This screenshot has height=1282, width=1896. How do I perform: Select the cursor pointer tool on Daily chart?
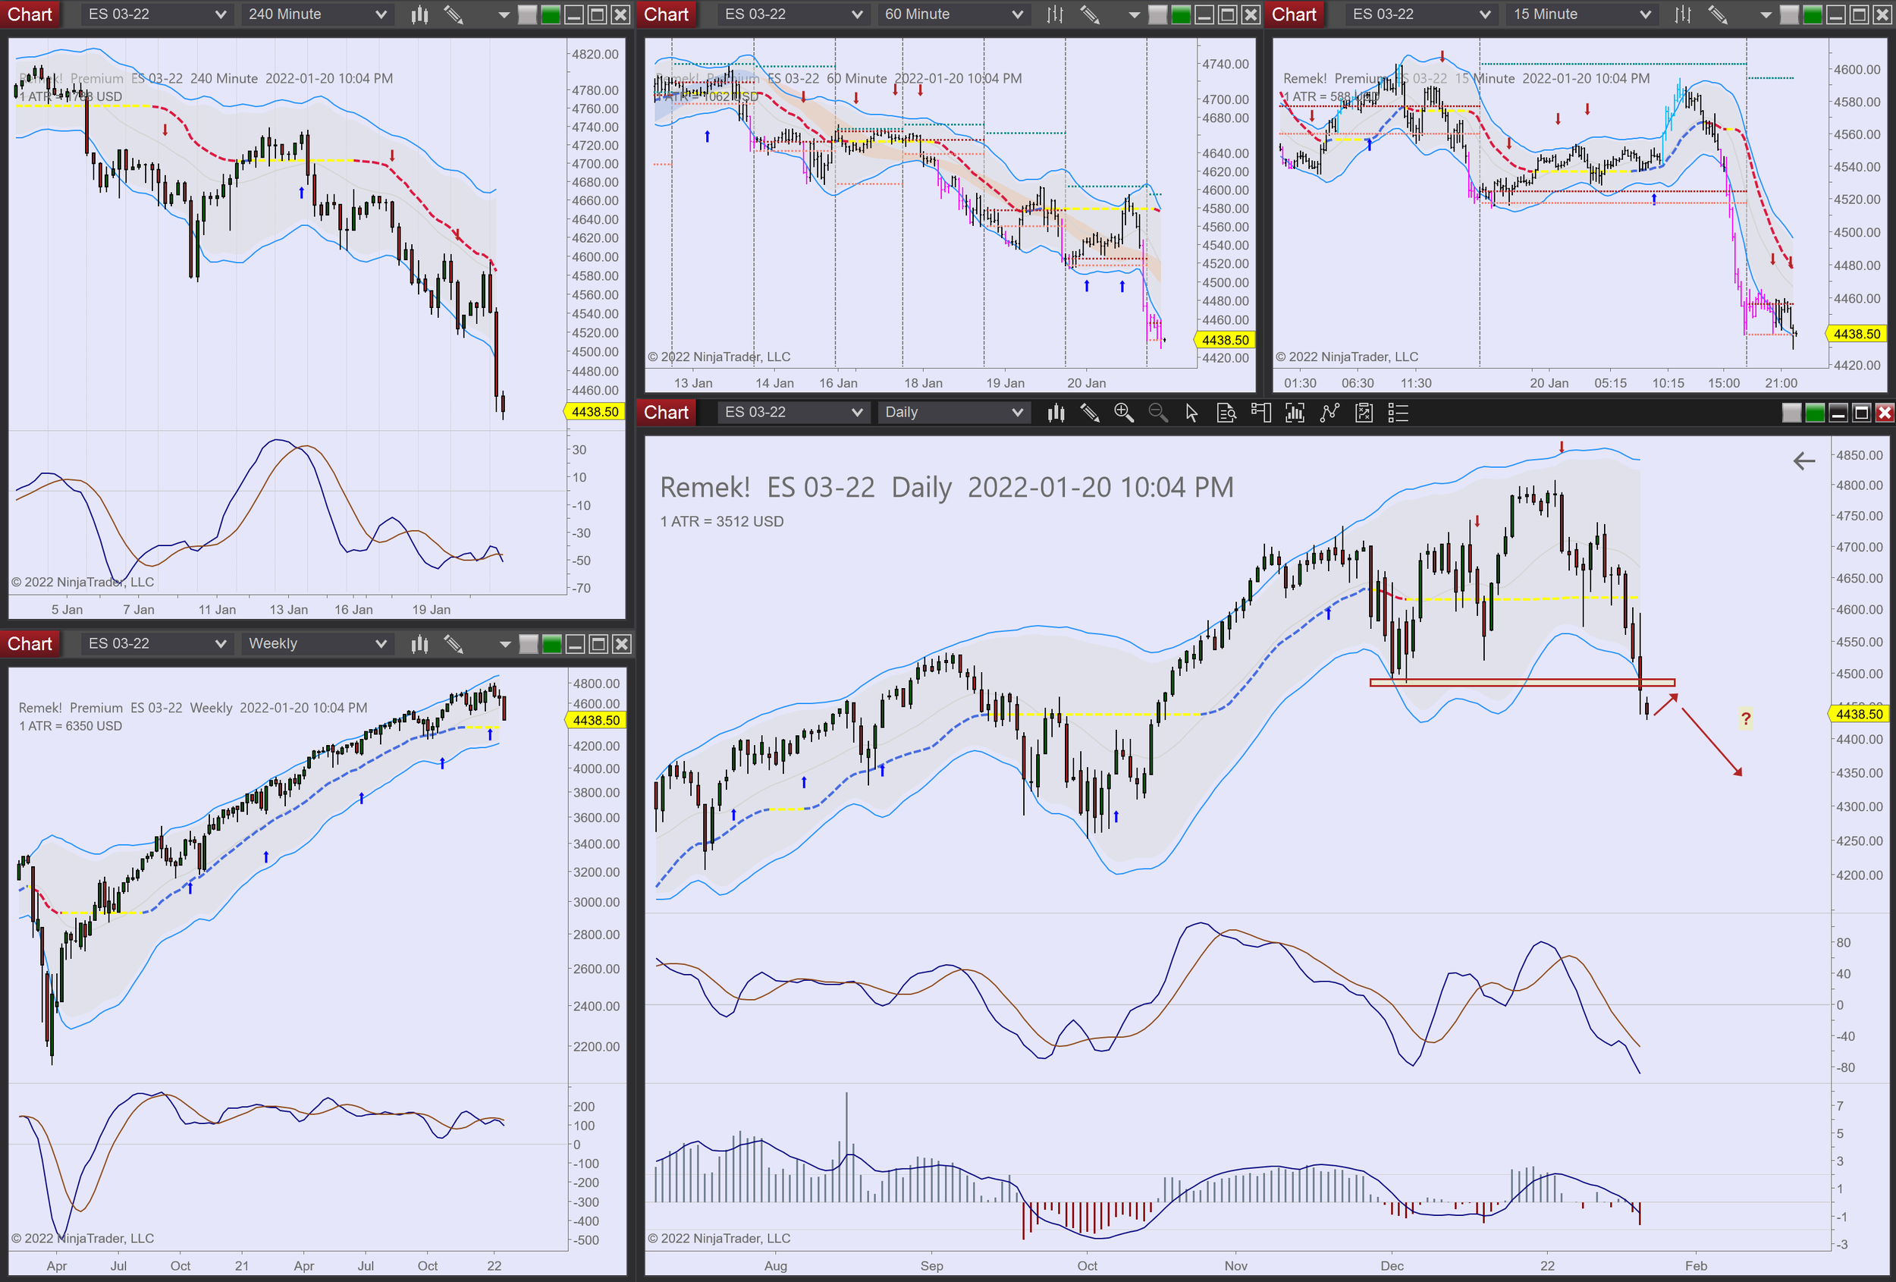click(x=1191, y=413)
